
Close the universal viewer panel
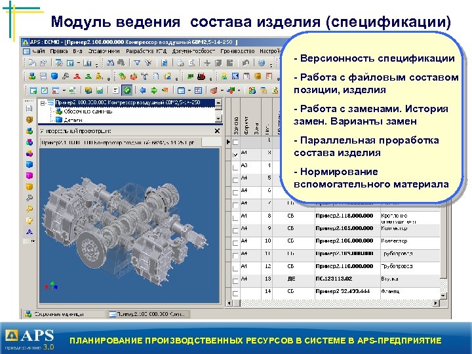tap(217, 131)
